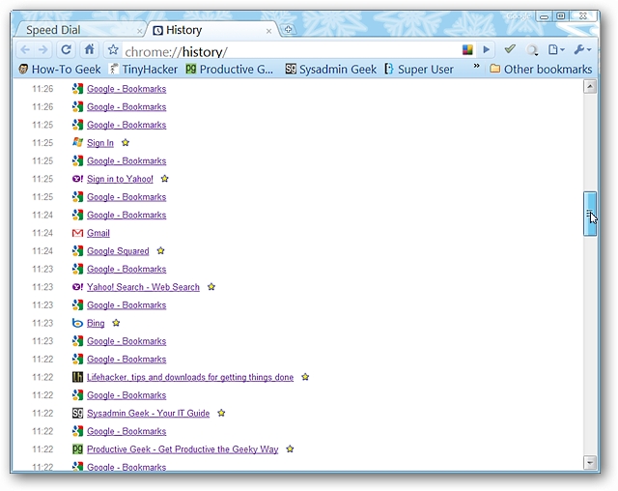Open the wrench tools menu

pyautogui.click(x=582, y=49)
